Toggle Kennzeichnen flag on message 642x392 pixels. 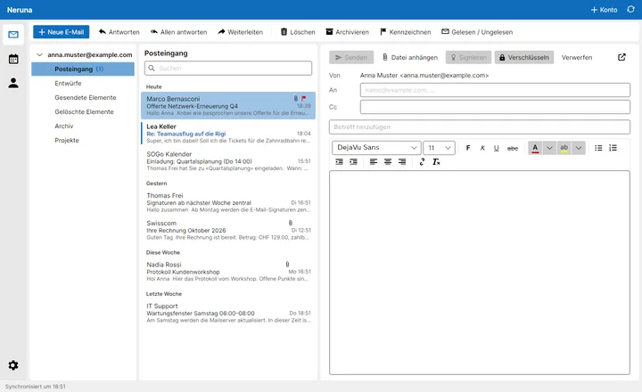point(406,32)
